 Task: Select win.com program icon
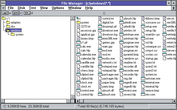point(143,94)
